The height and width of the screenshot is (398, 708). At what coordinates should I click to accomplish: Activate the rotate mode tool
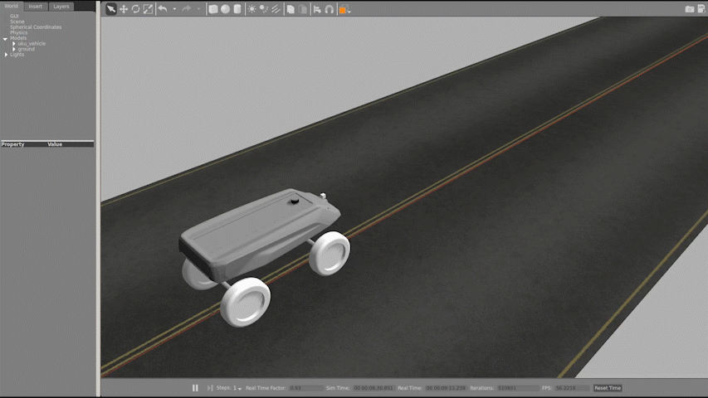(x=135, y=9)
